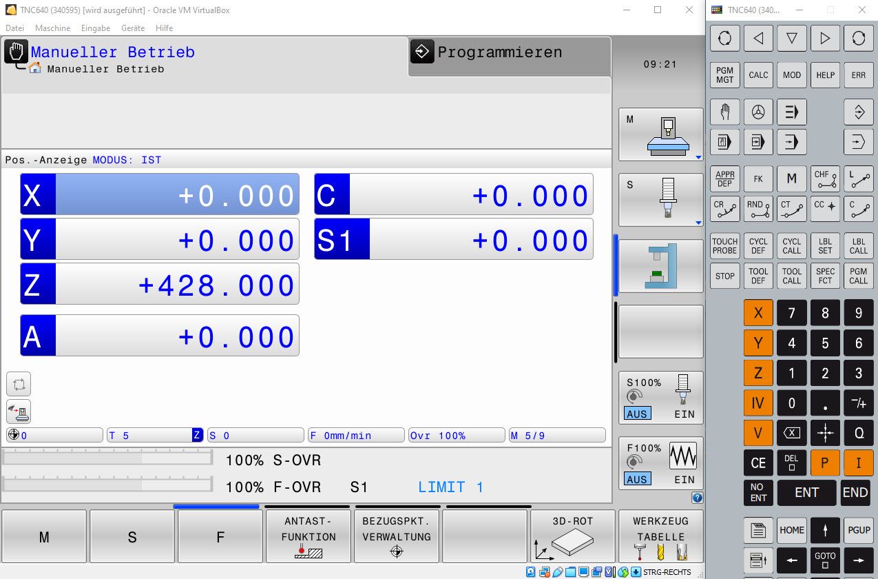878x579 pixels.
Task: Open the TNCguide help question mark icon
Action: [x=697, y=498]
